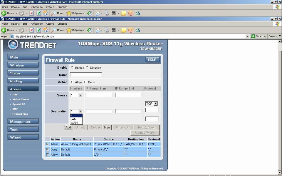Open Search (Поиск) in Firewall Rule window toolbar
Screen dimensions: 282x176
pos(58,30)
